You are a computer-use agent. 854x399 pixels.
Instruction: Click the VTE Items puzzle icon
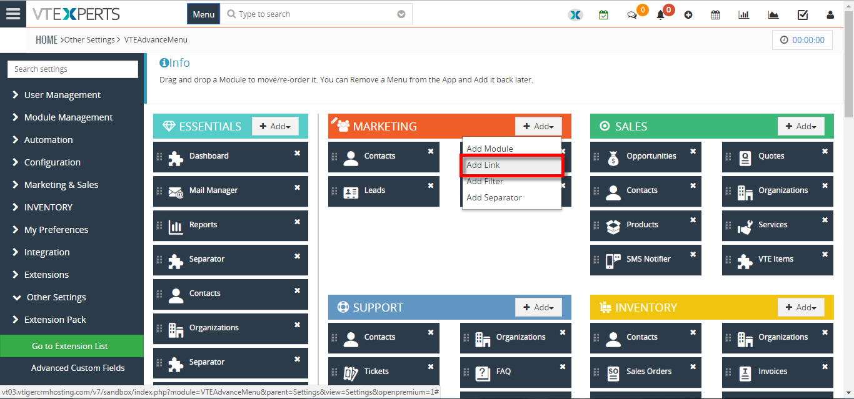coord(745,260)
